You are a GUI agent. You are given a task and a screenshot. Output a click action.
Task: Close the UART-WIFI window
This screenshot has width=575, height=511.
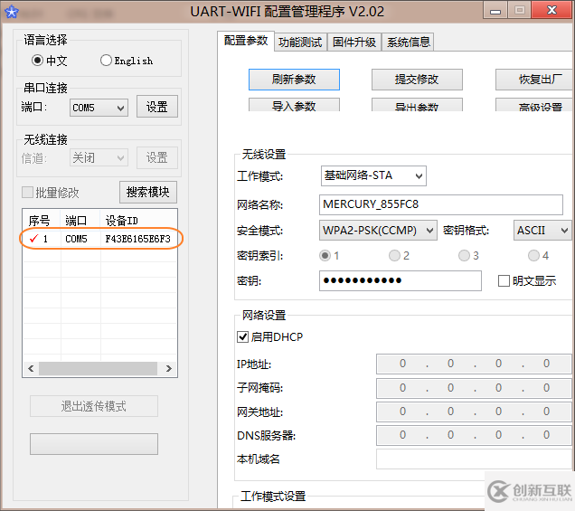point(552,10)
